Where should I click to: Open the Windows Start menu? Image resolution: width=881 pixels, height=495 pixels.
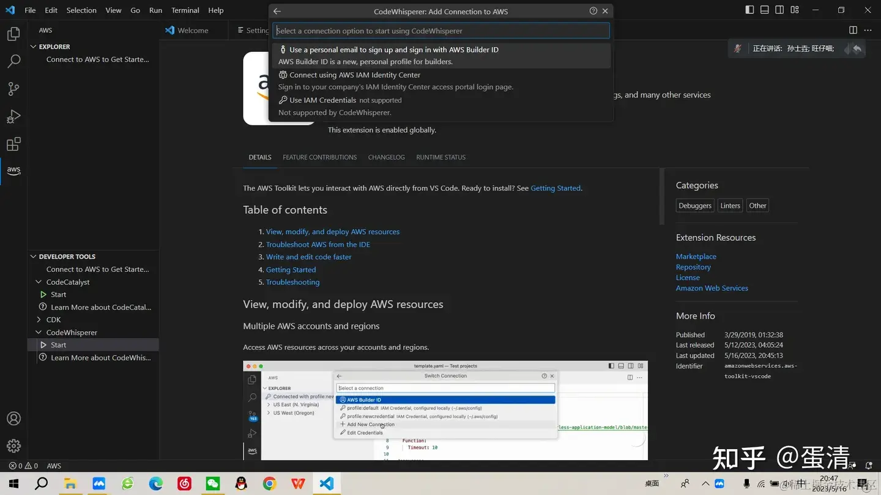click(13, 484)
